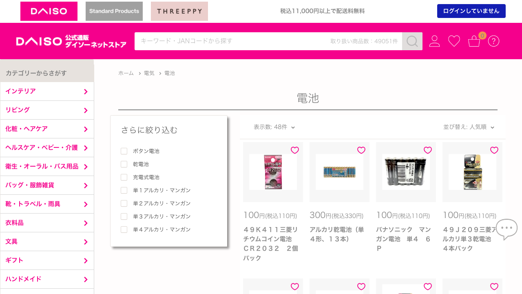Expand the インテリア category

pyautogui.click(x=47, y=91)
